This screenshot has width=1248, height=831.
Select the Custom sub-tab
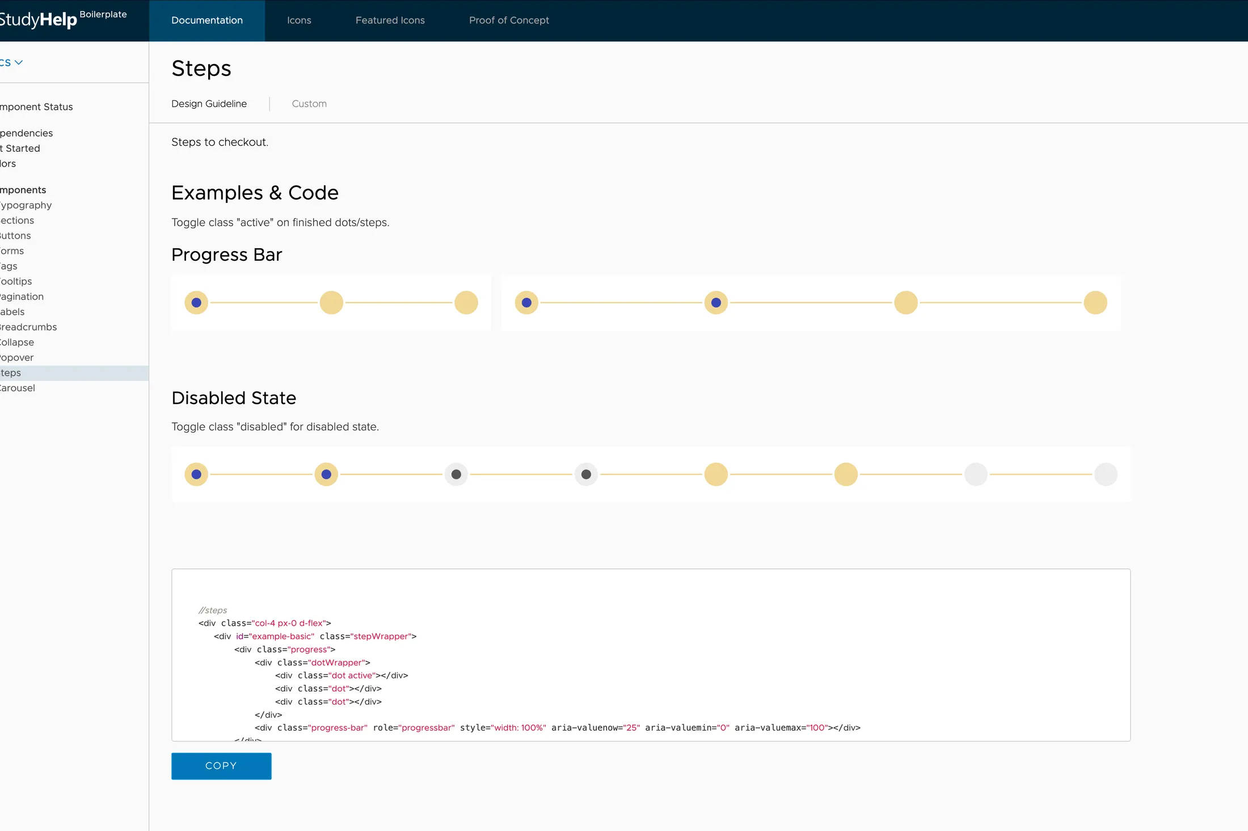[x=309, y=104]
